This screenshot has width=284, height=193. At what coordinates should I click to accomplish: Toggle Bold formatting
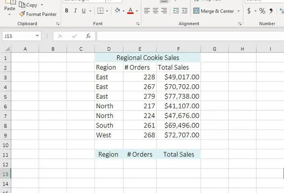point(67,11)
